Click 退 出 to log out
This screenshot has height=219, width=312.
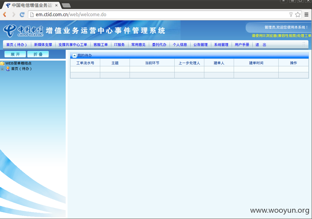[x=261, y=45]
